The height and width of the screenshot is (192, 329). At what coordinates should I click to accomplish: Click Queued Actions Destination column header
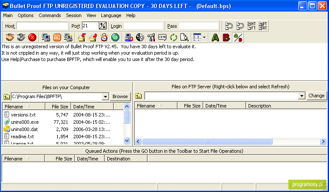click(x=126, y=159)
